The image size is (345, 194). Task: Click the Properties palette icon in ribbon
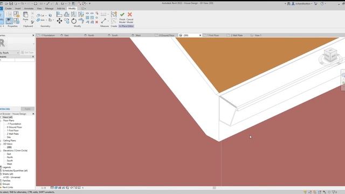pyautogui.click(x=9, y=21)
